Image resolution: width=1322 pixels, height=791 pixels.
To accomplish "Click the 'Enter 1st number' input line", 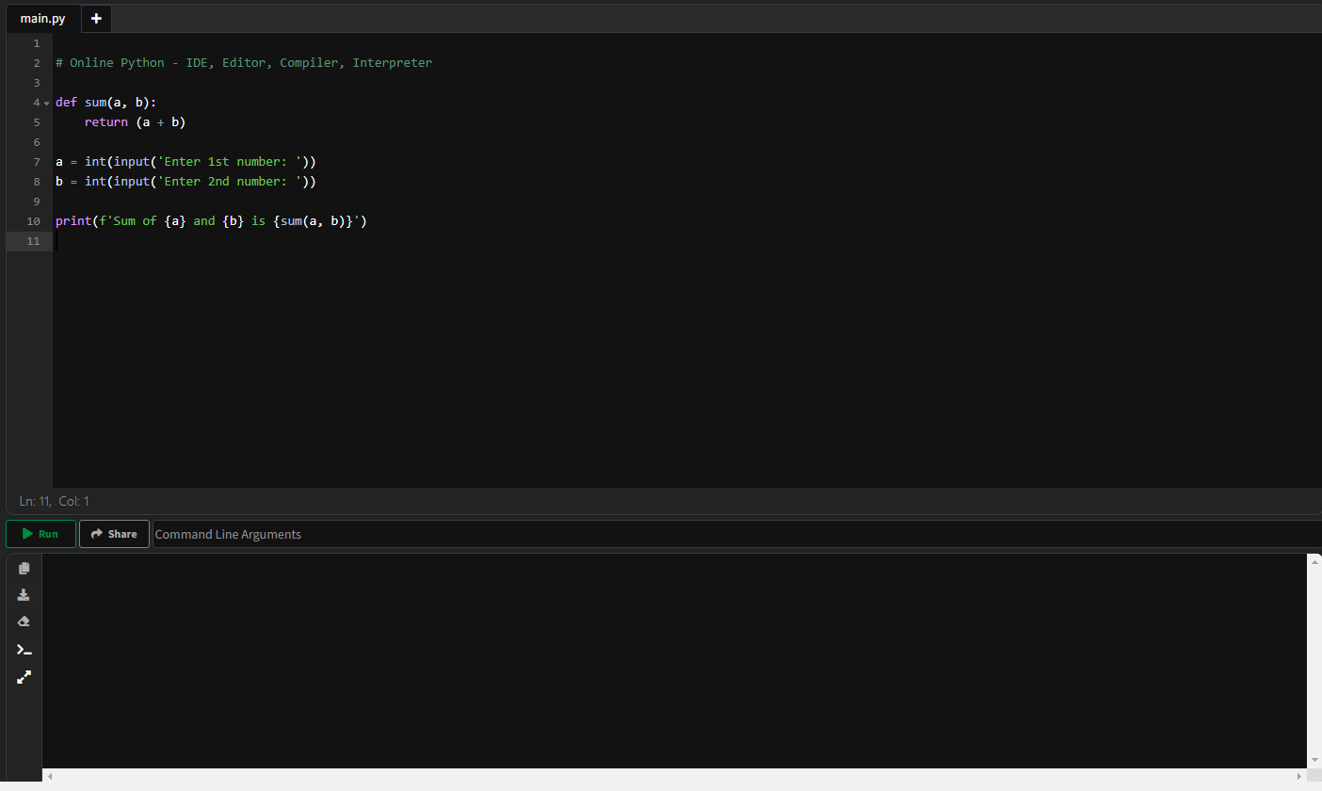I will click(185, 162).
